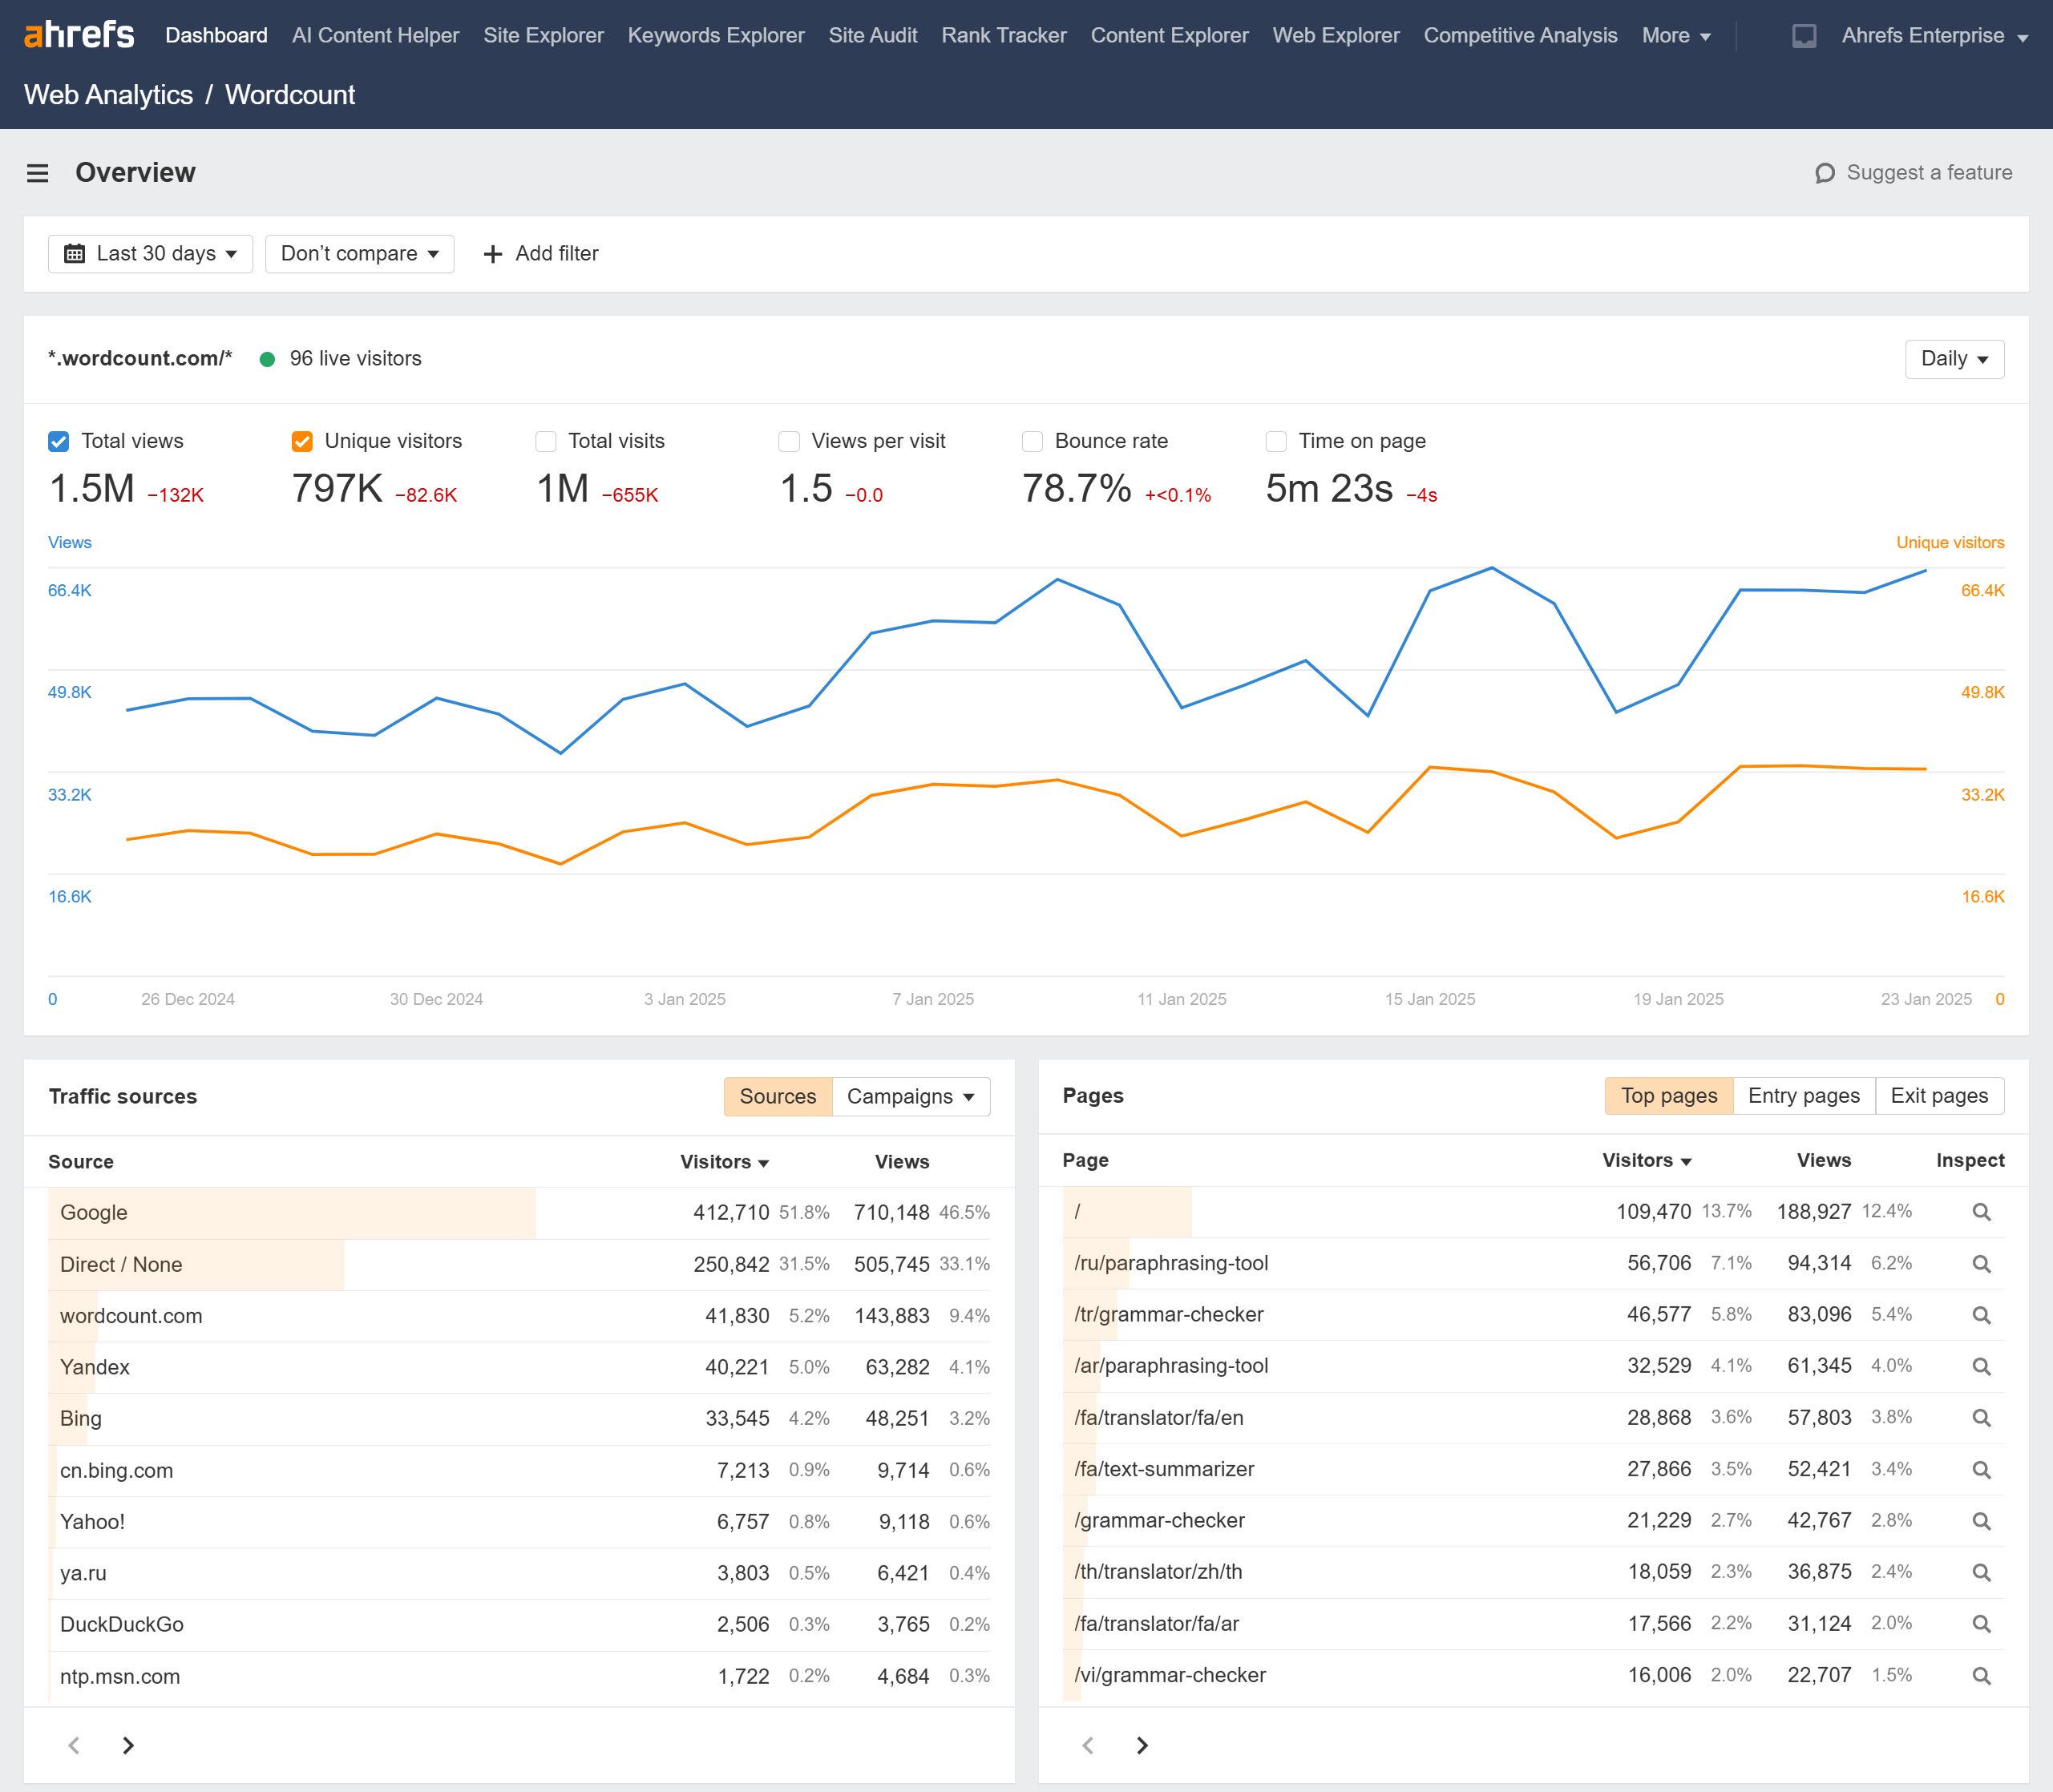Open the More navigation dropdown

(x=1674, y=35)
